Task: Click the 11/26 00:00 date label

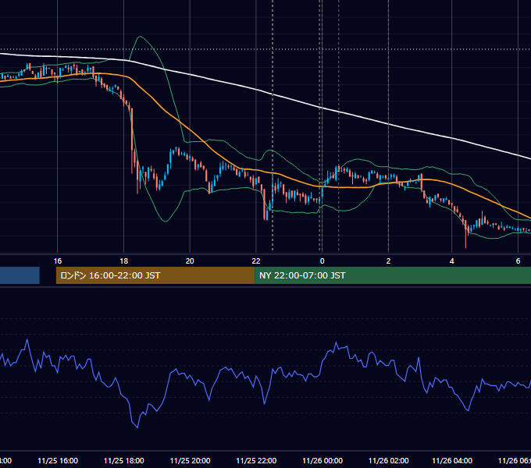Action: pos(323,460)
